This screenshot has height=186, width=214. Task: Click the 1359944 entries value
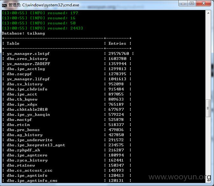117,64
